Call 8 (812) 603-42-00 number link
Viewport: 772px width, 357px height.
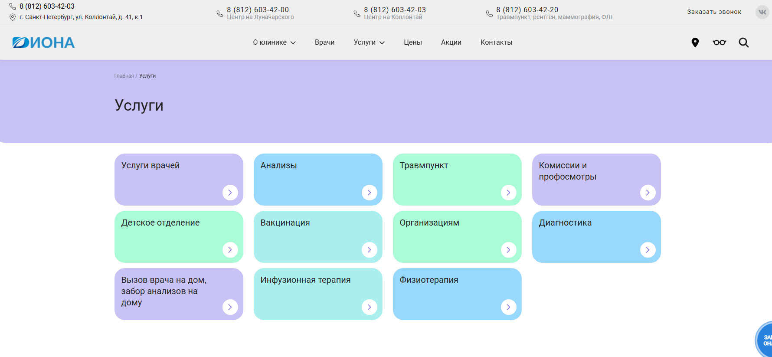[x=258, y=10]
